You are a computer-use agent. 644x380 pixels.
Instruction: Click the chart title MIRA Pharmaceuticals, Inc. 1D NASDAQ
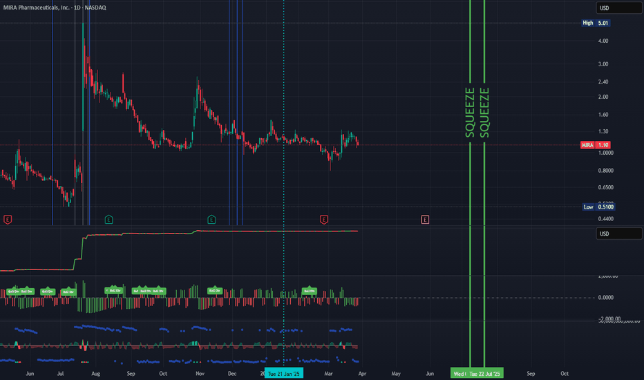pyautogui.click(x=55, y=8)
